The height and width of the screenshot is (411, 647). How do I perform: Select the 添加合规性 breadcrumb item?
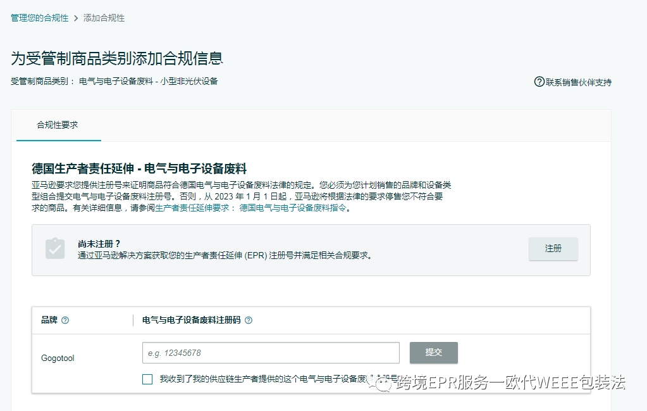(105, 18)
